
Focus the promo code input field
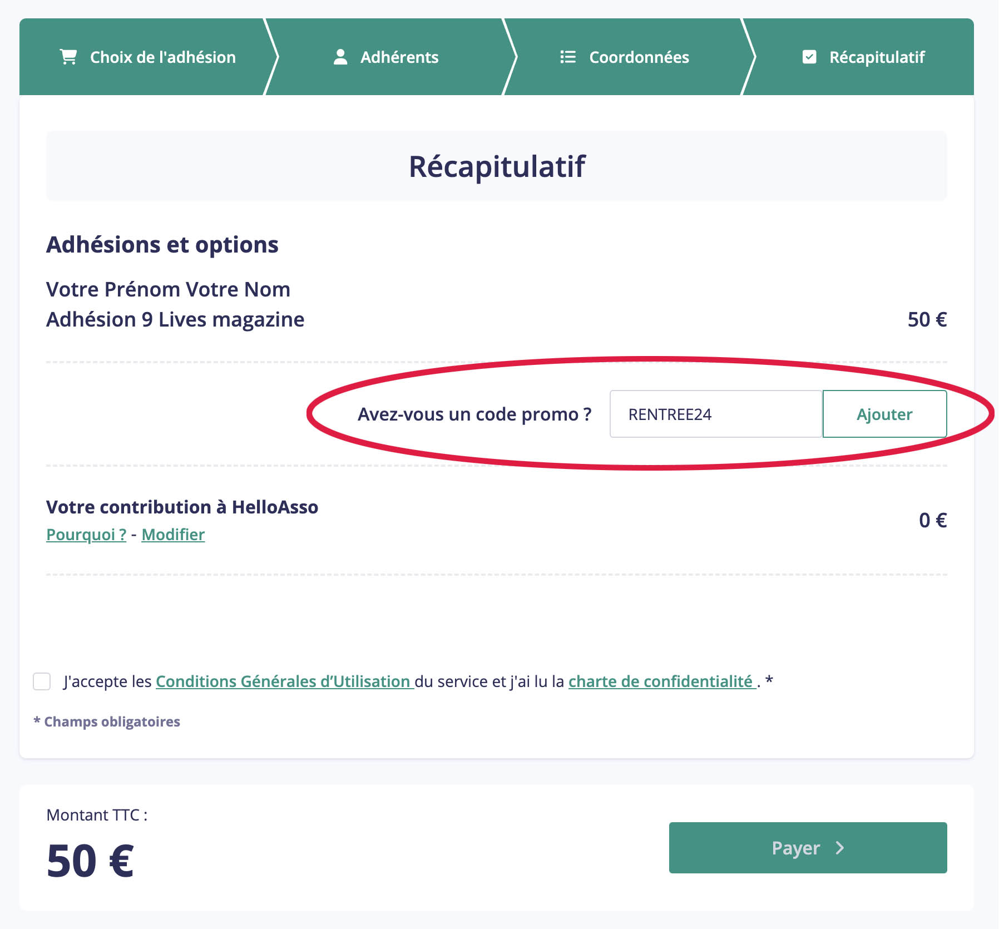pyautogui.click(x=716, y=414)
